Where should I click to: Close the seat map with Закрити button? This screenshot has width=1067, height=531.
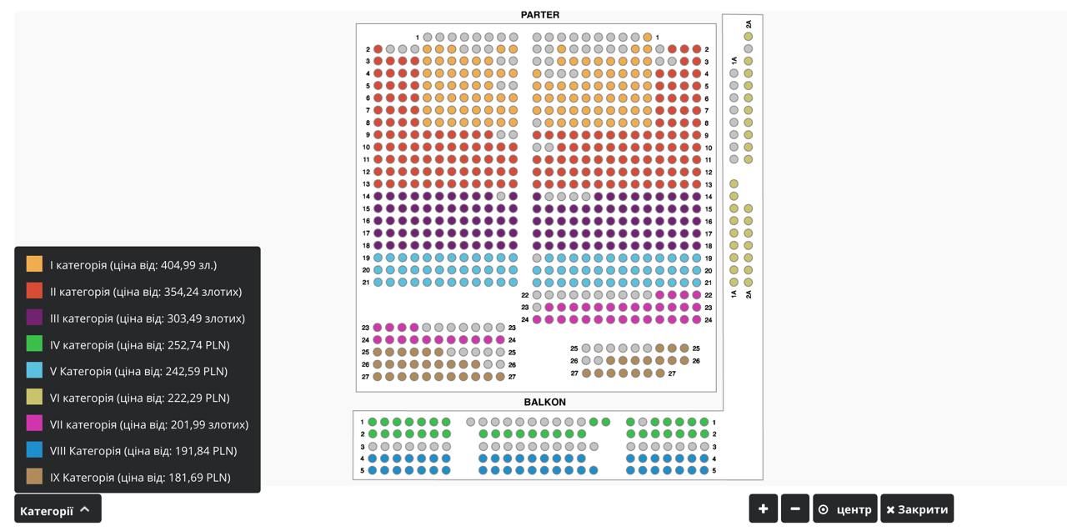[x=917, y=508]
